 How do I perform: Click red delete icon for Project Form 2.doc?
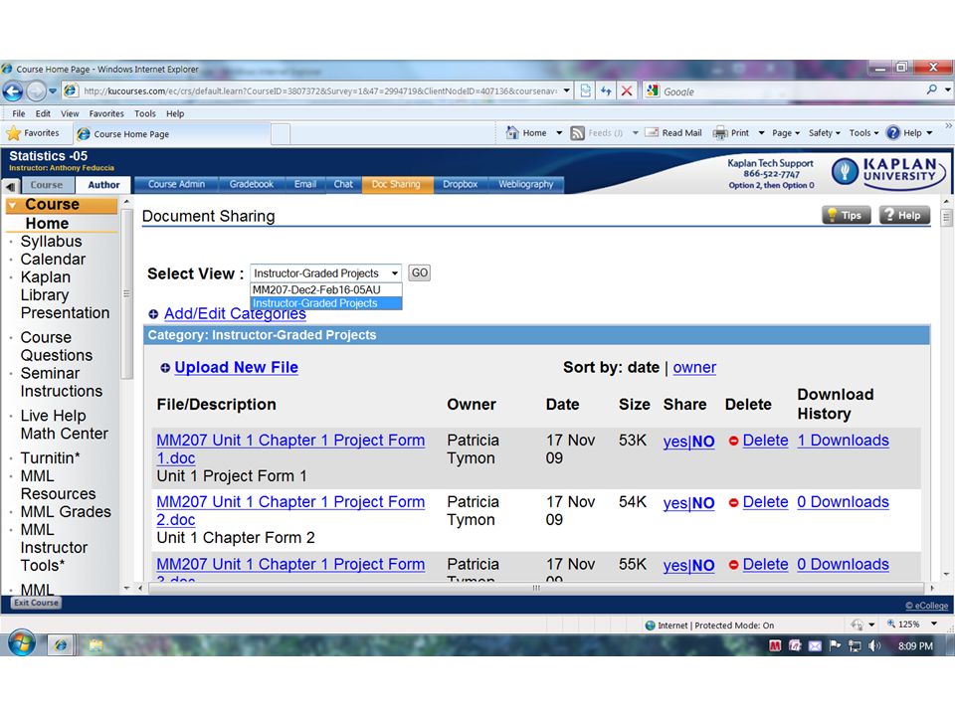pos(733,503)
